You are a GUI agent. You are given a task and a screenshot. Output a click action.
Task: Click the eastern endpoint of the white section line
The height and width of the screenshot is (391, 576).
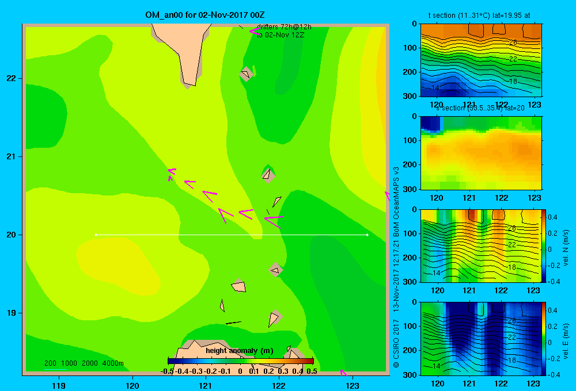point(367,235)
